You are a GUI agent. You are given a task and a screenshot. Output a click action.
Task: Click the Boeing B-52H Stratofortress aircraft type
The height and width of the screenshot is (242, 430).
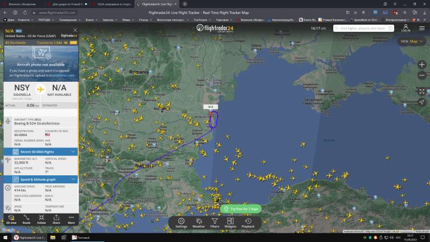tap(37, 124)
